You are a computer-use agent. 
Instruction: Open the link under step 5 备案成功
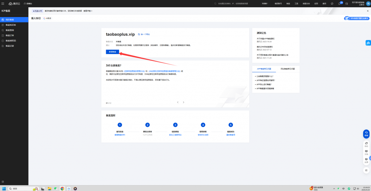click(x=231, y=135)
